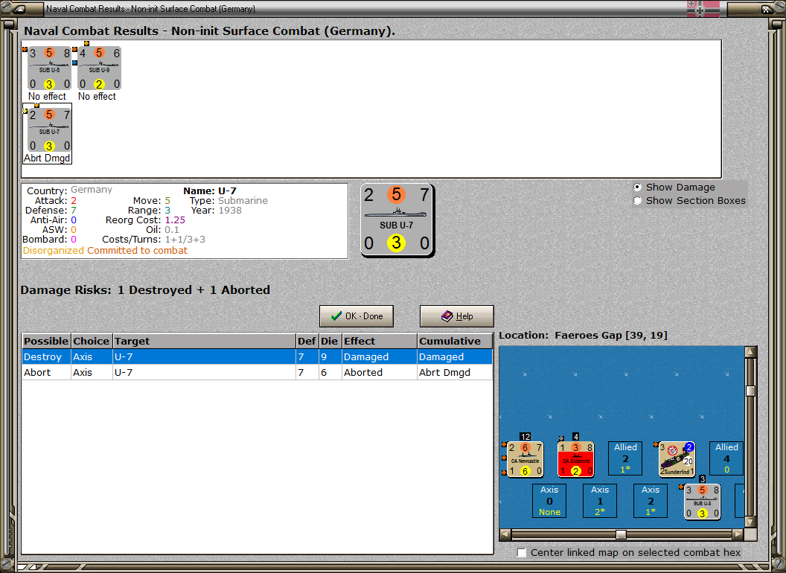The image size is (786, 573).
Task: Click the Possible column header
Action: coord(46,341)
